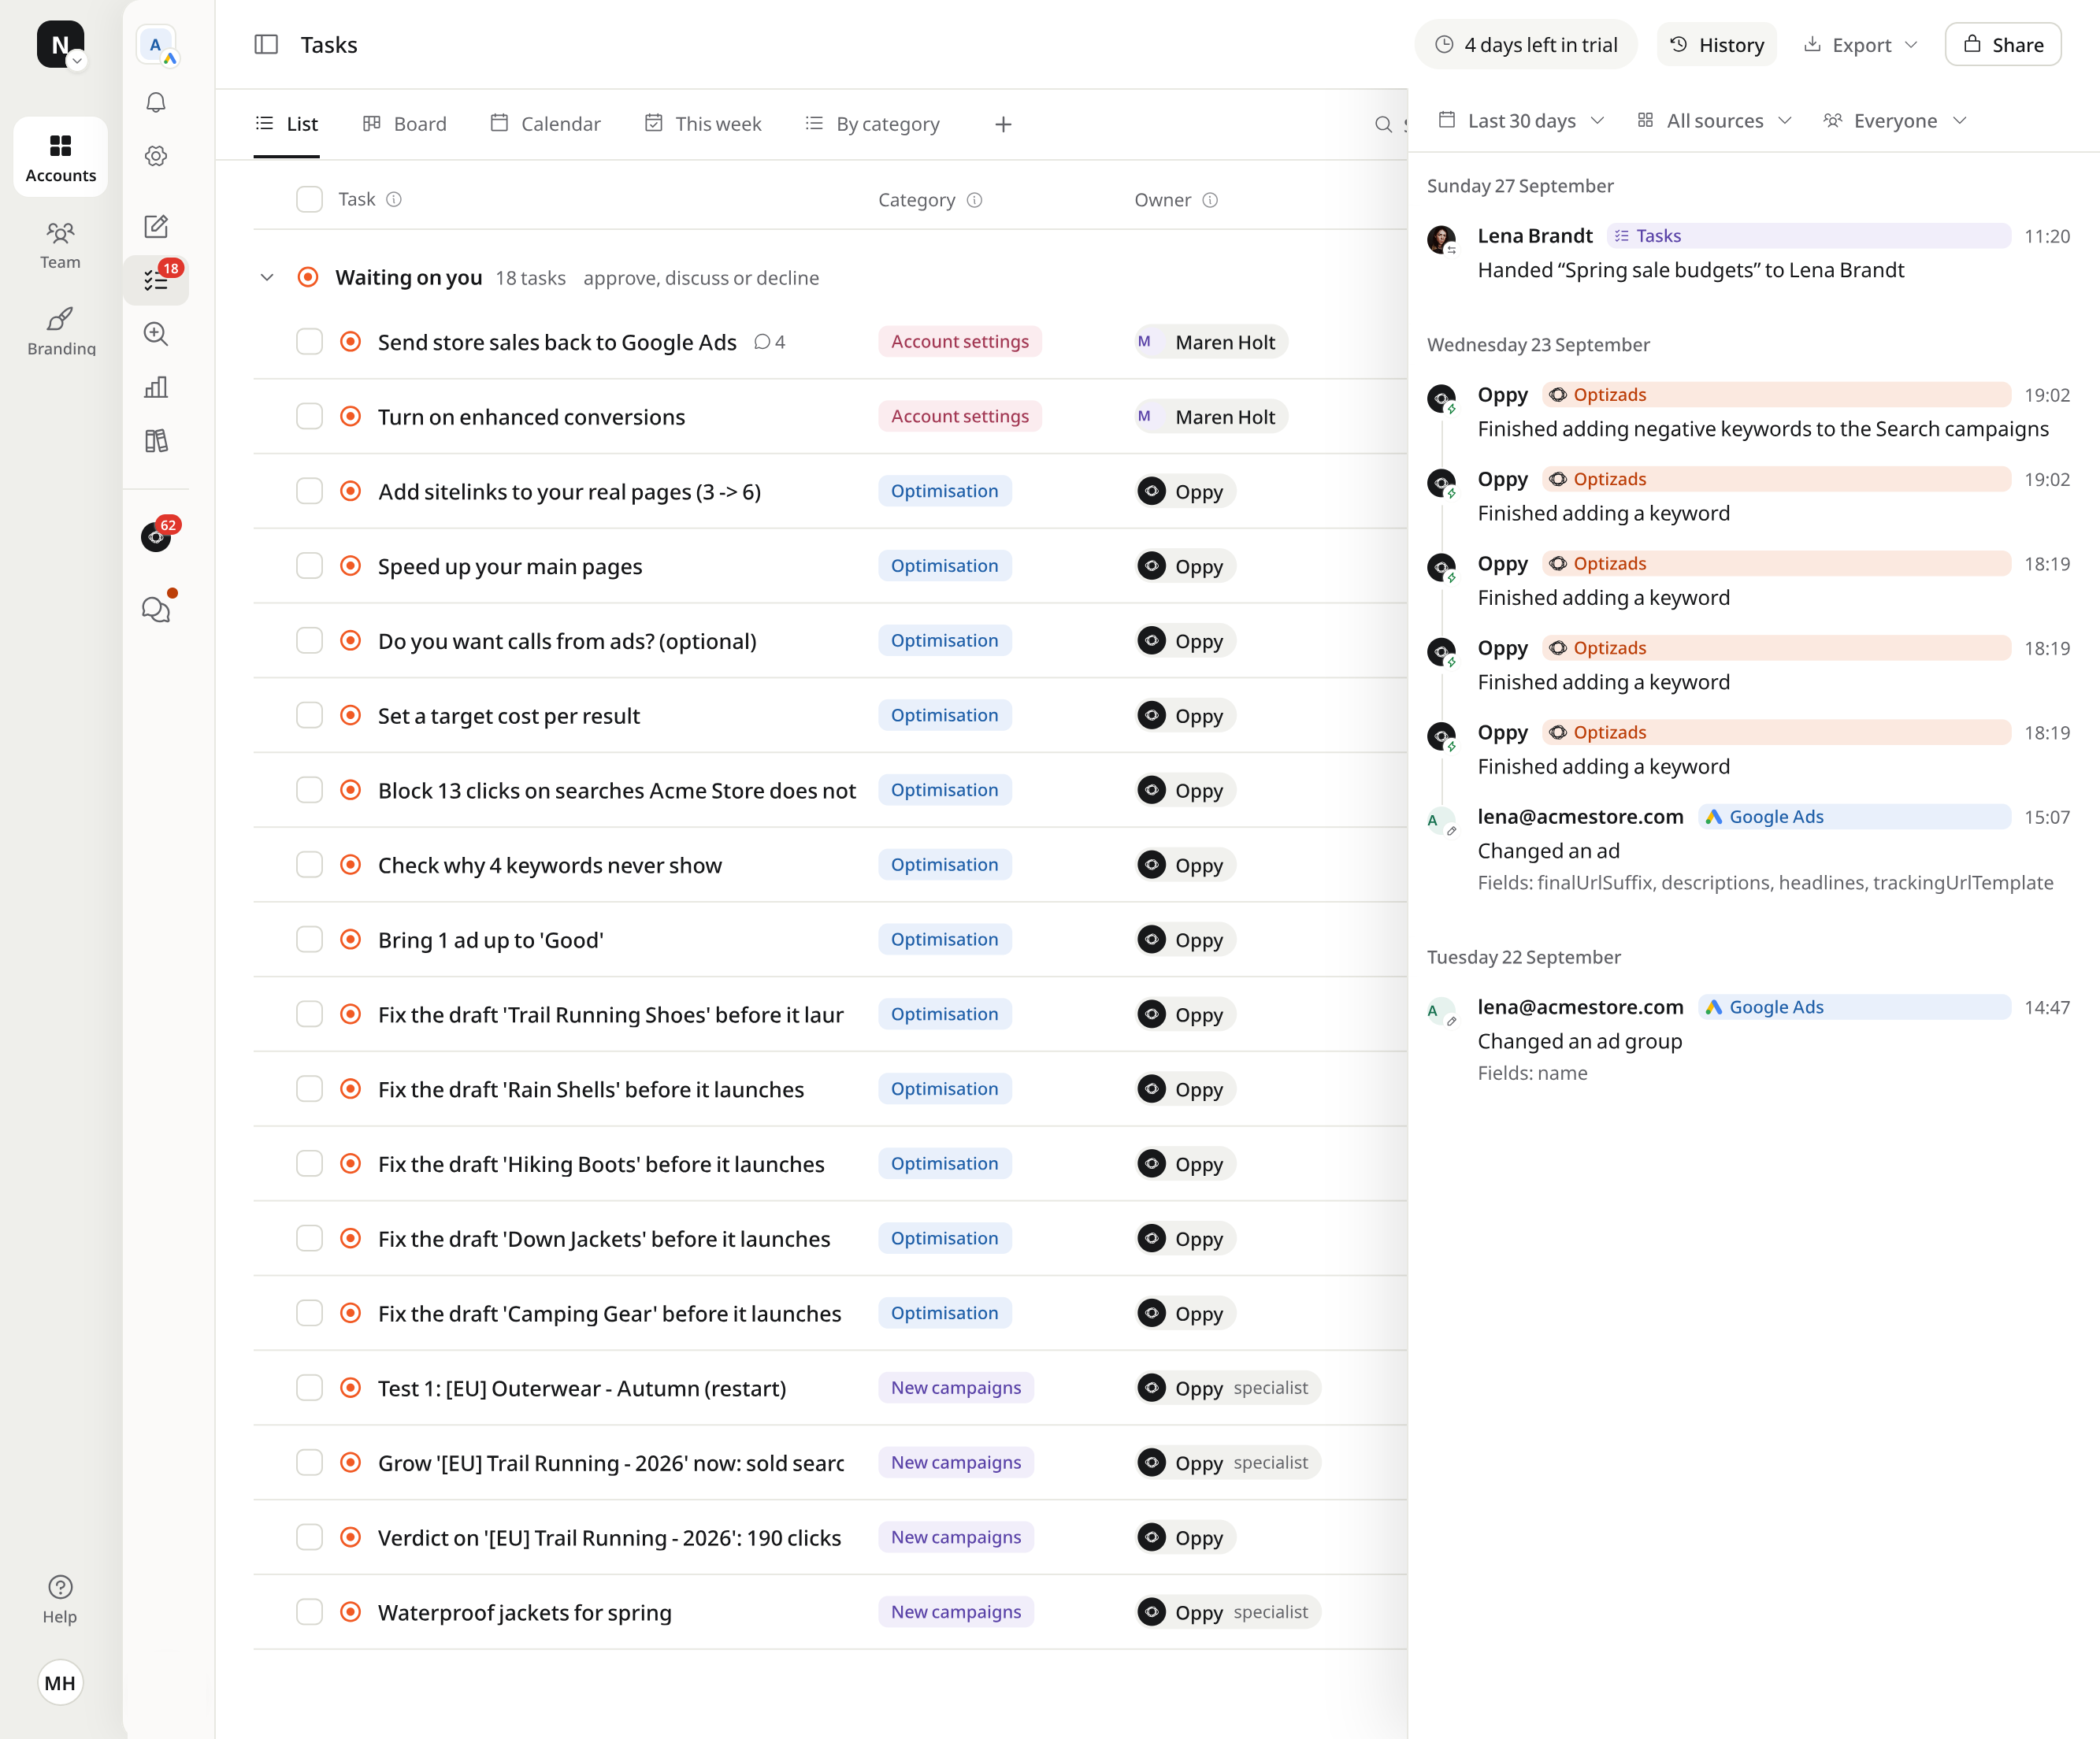
Task: Check the box for Send store sales back to Google Ads
Action: [x=309, y=342]
